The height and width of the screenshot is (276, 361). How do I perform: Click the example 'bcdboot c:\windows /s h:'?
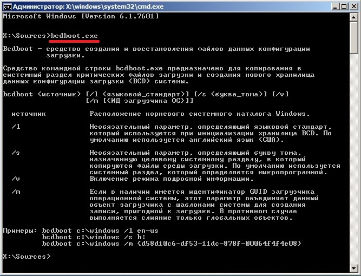coord(94,237)
